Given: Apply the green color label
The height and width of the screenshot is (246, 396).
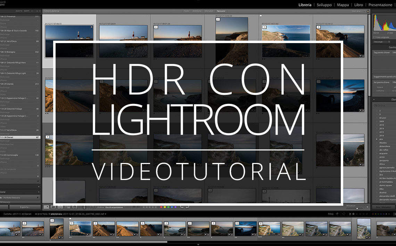Looking at the screenshot, I should pyautogui.click(x=168, y=207).
